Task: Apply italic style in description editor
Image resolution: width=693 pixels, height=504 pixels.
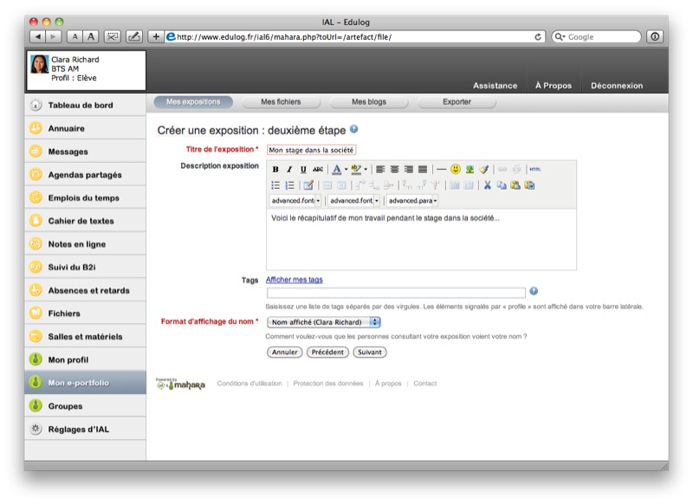Action: pos(289,170)
